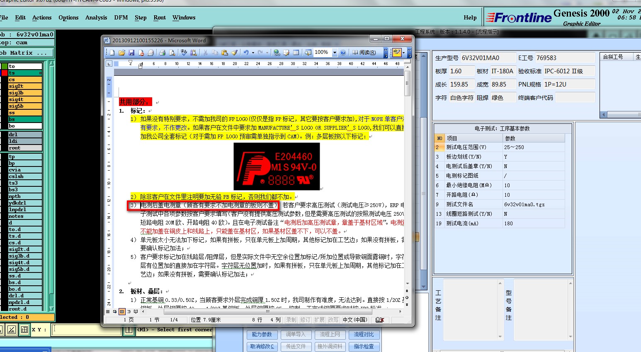Screen dimensions: 641x352
Task: Open the Analysis menu
Action: (x=96, y=17)
